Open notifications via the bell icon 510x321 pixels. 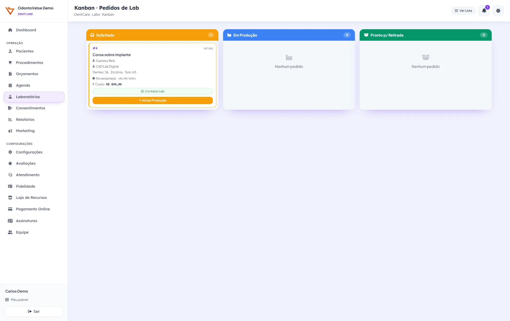[x=484, y=11]
